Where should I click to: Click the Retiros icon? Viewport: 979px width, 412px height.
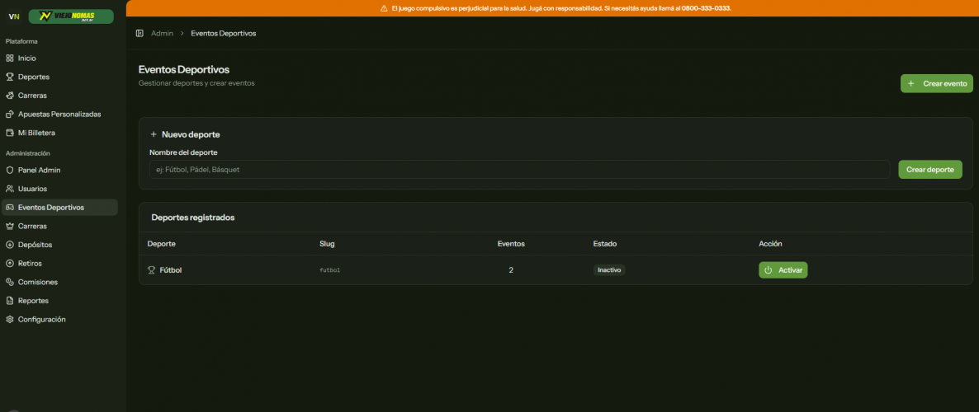point(9,263)
